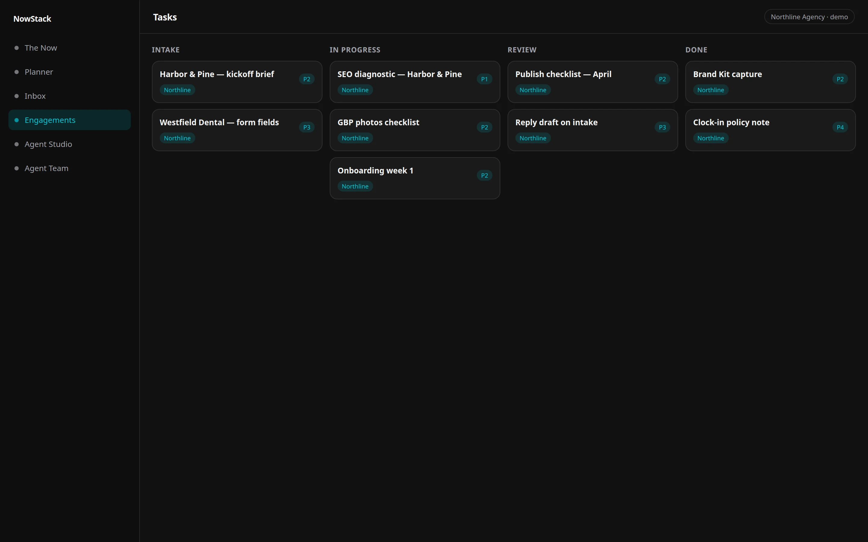This screenshot has height=542, width=868.
Task: Click P3 badge on Westfield Dental card
Action: pyautogui.click(x=307, y=127)
